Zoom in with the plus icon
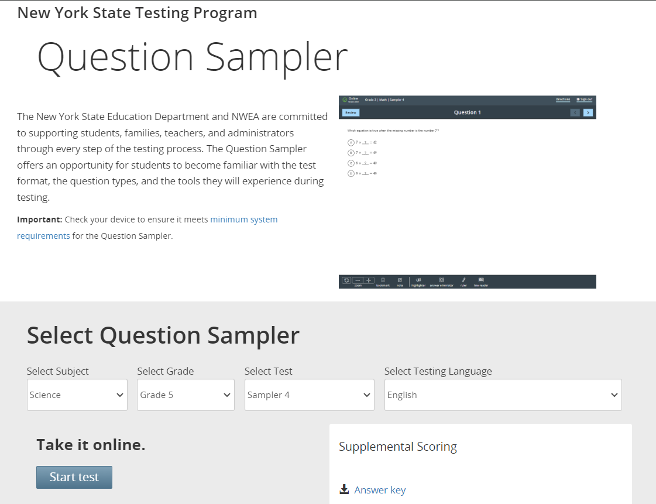Image resolution: width=656 pixels, height=504 pixels. click(368, 280)
